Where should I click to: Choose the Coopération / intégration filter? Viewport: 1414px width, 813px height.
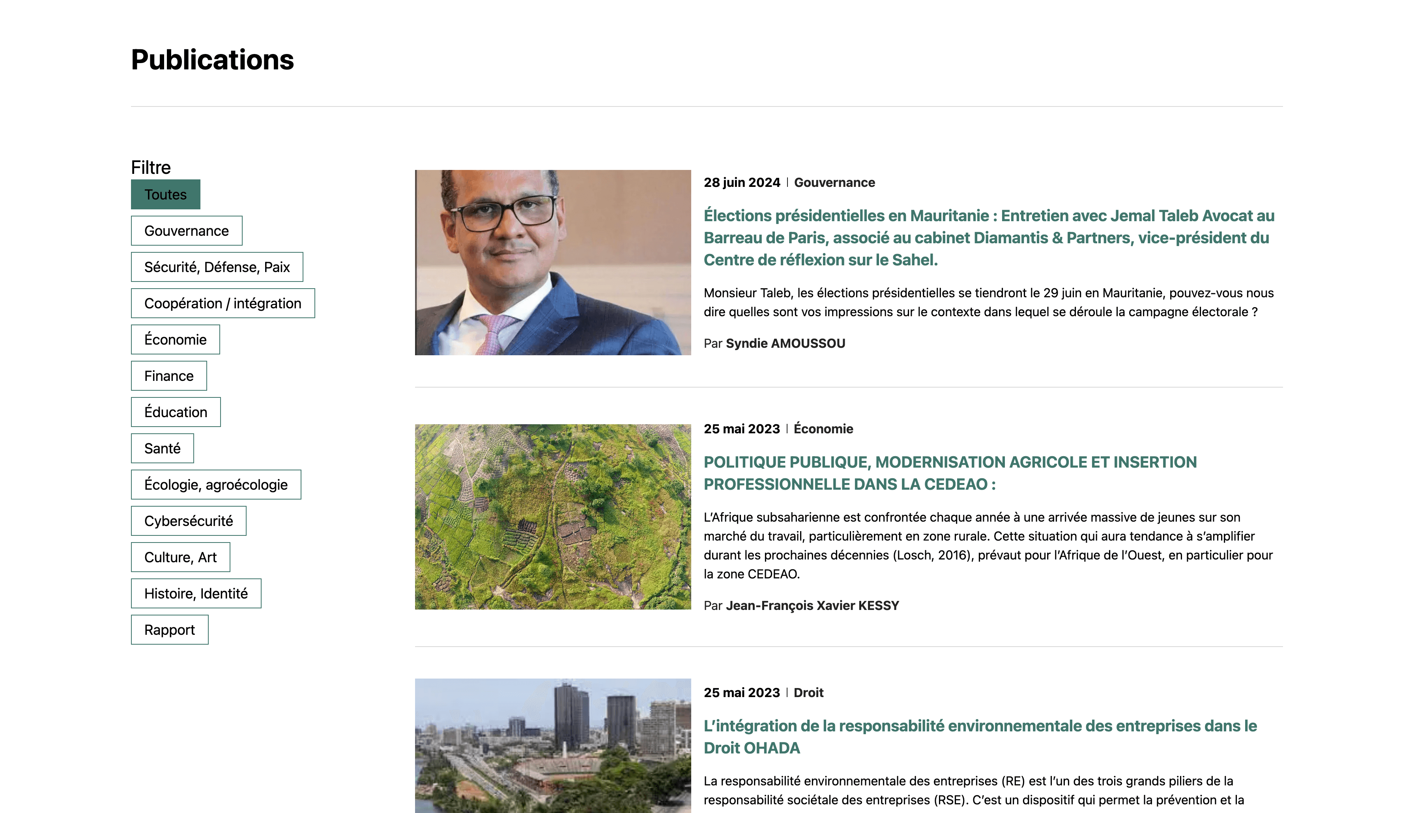[x=223, y=303]
